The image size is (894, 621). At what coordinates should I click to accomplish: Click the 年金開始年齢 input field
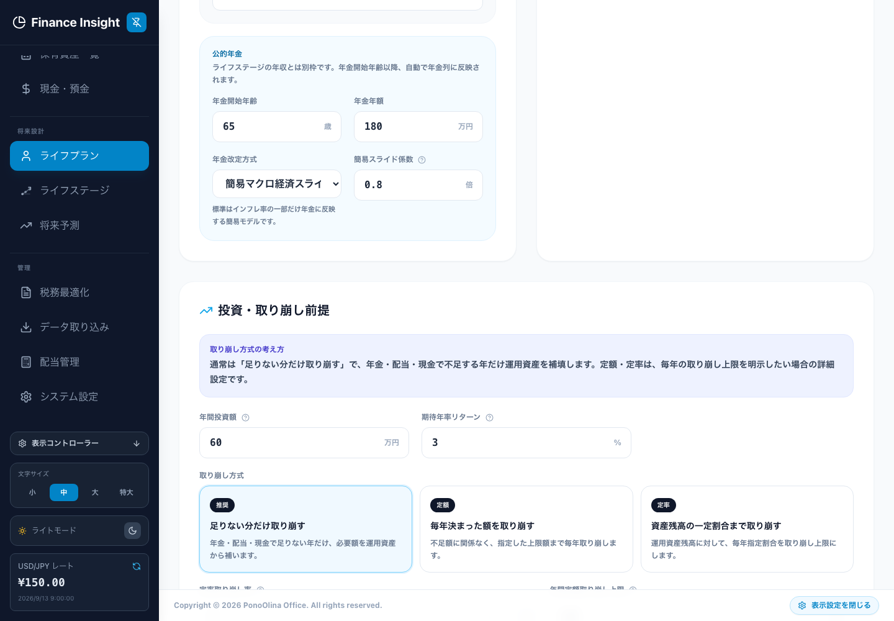pyautogui.click(x=277, y=127)
